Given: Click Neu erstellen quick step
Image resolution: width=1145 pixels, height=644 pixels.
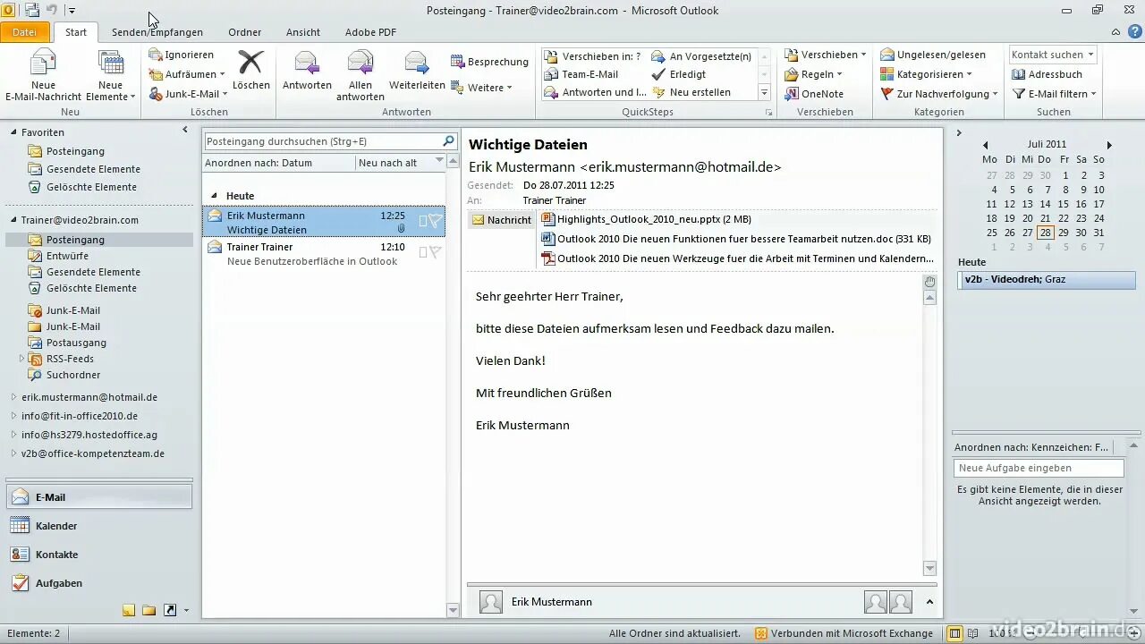Looking at the screenshot, I should pos(691,92).
